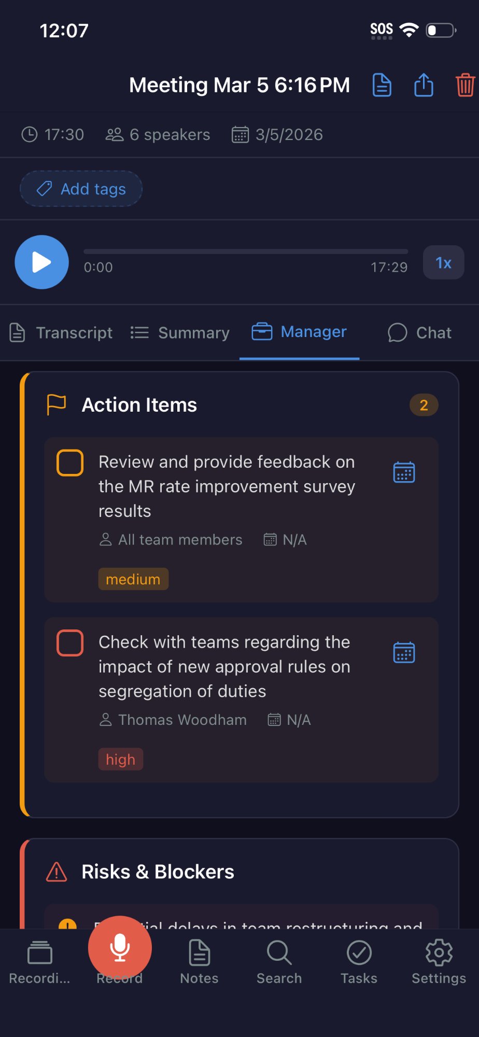Image resolution: width=479 pixels, height=1037 pixels.
Task: Check off the MR rate survey action item
Action: point(69,463)
